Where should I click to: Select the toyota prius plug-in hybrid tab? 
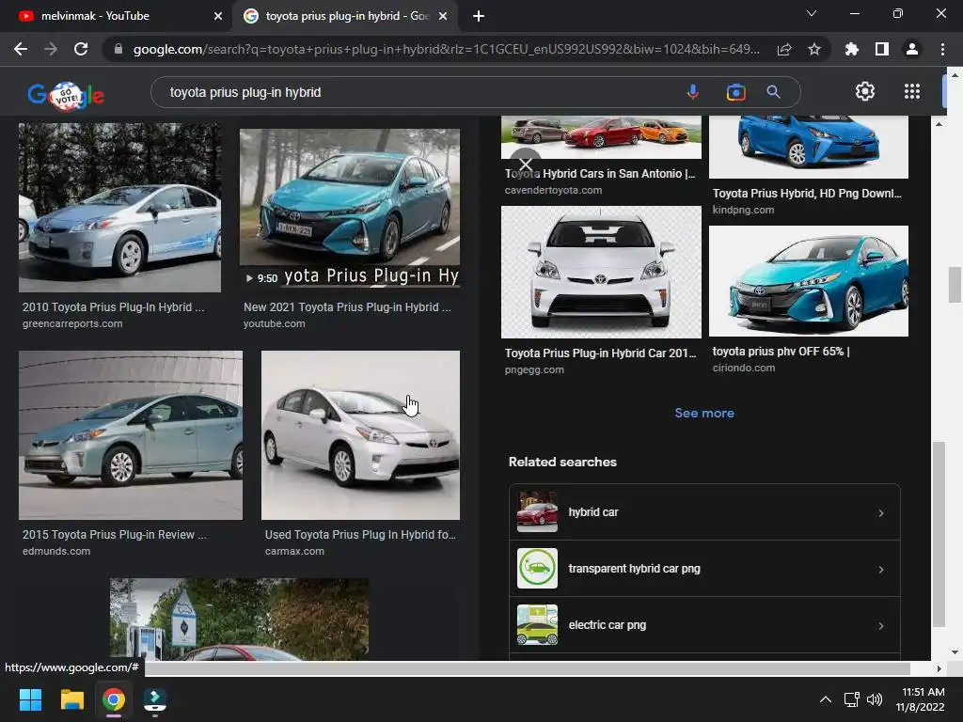(x=346, y=16)
